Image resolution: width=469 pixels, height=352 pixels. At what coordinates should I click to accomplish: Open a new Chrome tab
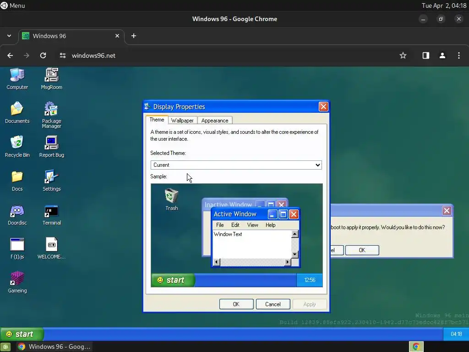(x=134, y=36)
